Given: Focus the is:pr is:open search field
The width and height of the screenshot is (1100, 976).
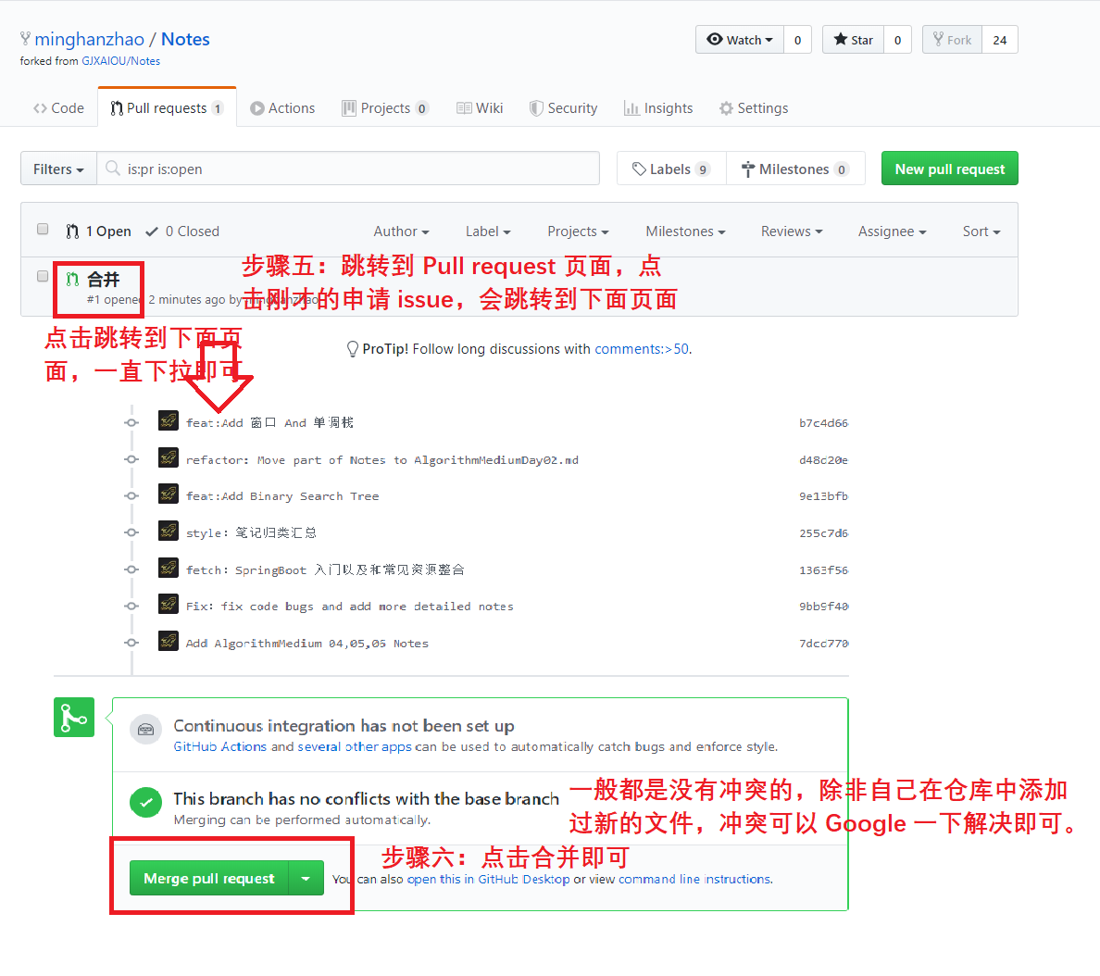Looking at the screenshot, I should pyautogui.click(x=348, y=169).
